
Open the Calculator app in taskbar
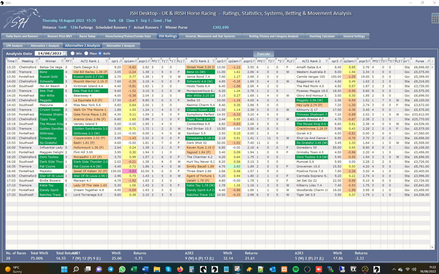(192, 269)
